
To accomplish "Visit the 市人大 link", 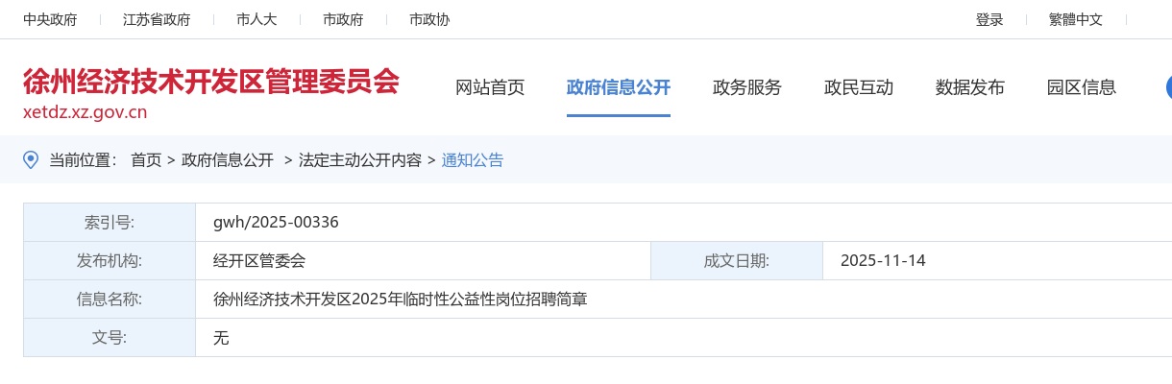I will pos(256,19).
